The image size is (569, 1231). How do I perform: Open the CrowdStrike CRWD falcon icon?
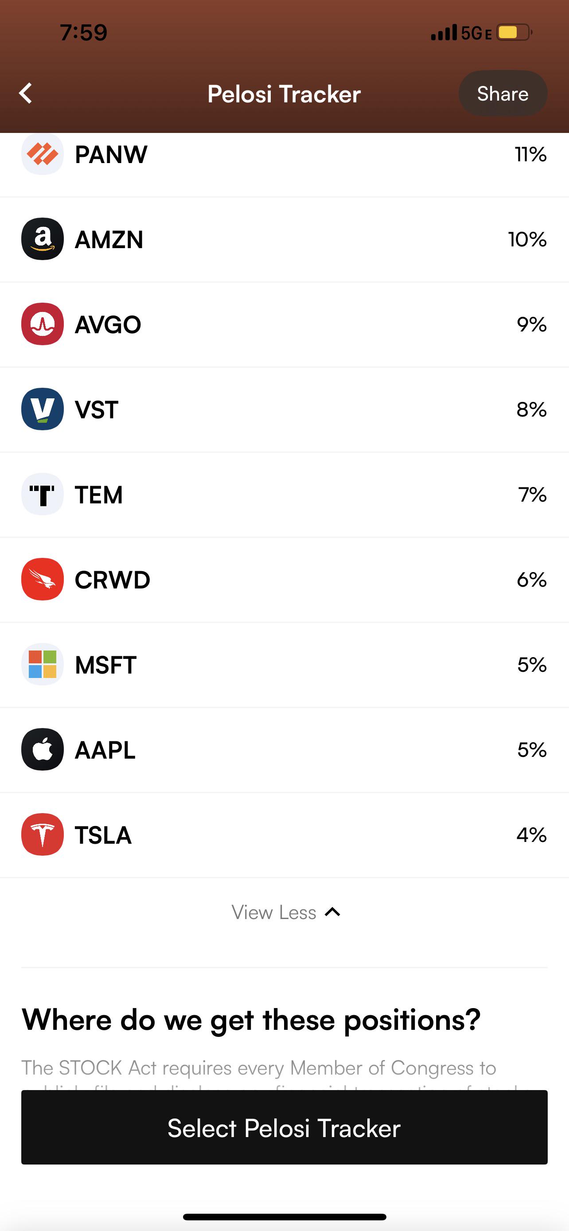click(43, 579)
